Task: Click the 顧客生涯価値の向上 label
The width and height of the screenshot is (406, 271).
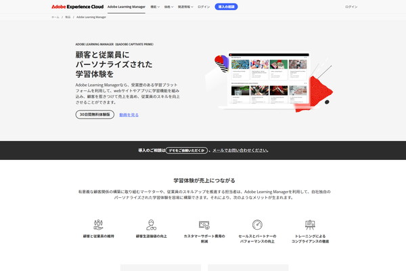Action: [x=151, y=236]
